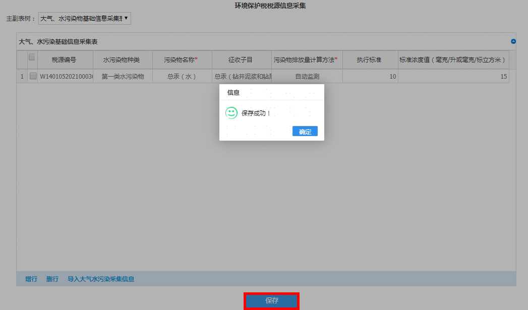Click the 信息 dialog title
The image size is (528, 310).
tap(233, 93)
